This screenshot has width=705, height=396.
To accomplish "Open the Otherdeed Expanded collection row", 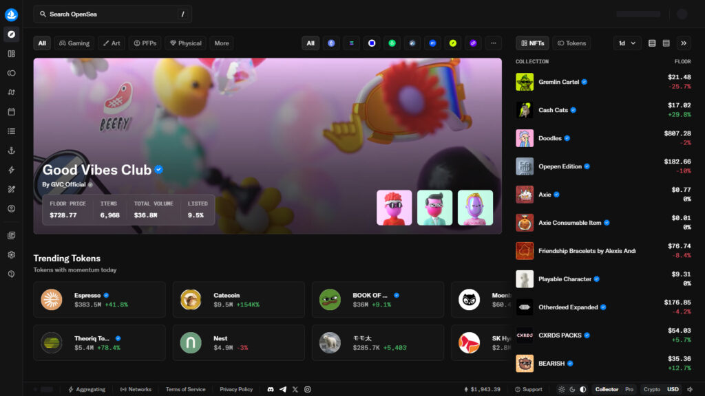I will click(x=603, y=307).
